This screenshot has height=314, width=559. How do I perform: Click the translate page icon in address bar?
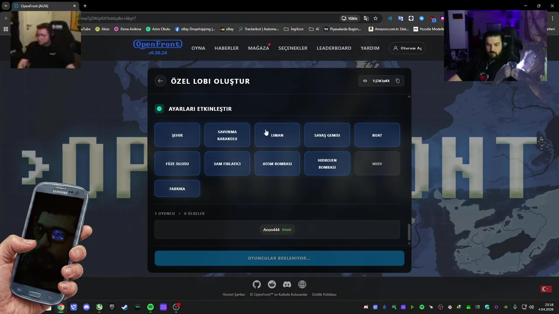(x=366, y=18)
